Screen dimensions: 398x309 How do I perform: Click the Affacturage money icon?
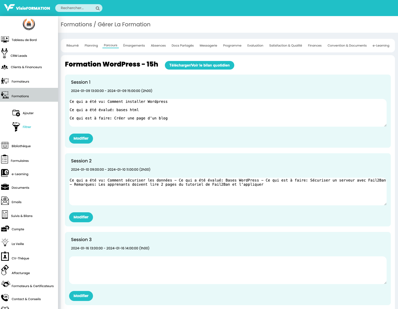click(5, 270)
